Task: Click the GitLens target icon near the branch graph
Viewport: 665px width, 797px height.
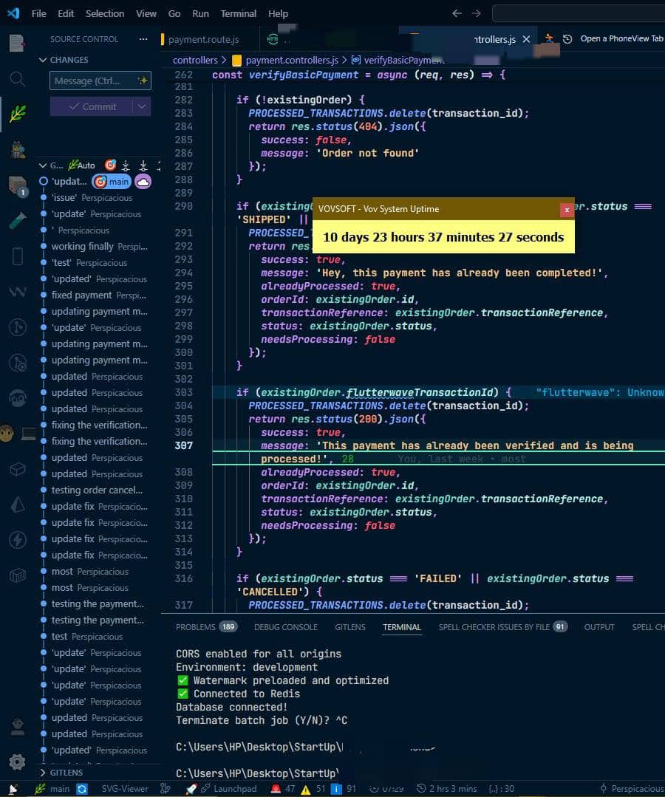Action: 111,165
